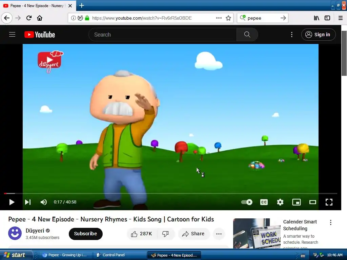Click the Sign in button
347x260 pixels.
318,35
